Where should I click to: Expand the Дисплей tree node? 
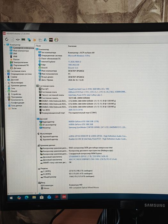pos(6,80)
